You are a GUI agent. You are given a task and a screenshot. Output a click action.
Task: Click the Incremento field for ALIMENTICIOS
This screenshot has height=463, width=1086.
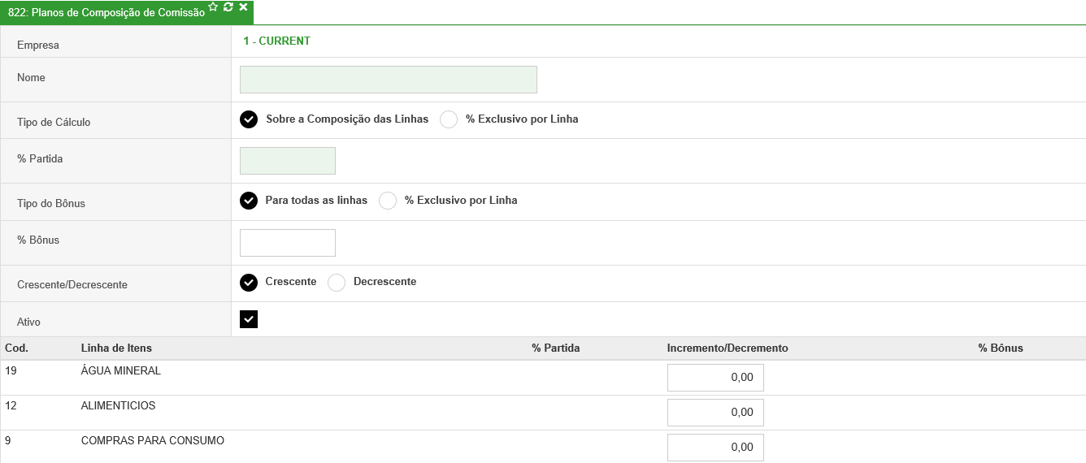click(715, 413)
